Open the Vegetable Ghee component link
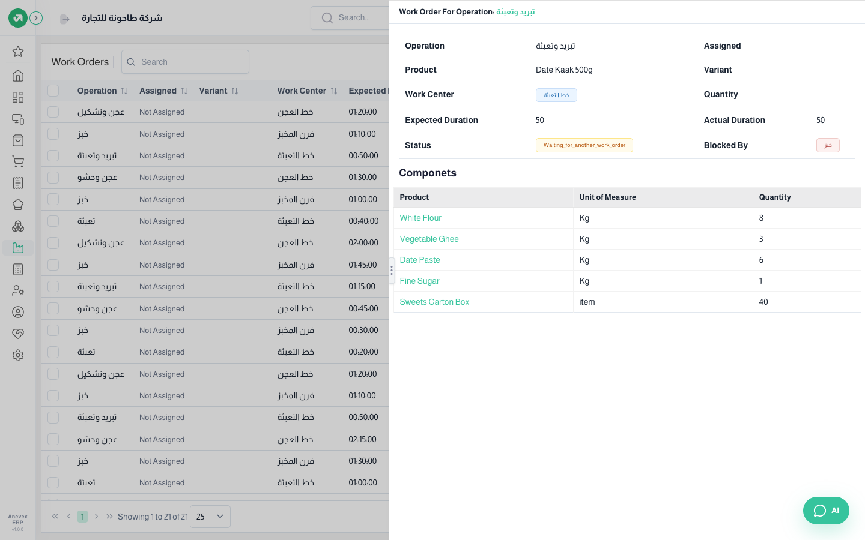The image size is (865, 540). [429, 239]
